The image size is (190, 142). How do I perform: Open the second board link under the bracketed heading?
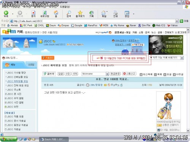pyautogui.click(x=16, y=121)
